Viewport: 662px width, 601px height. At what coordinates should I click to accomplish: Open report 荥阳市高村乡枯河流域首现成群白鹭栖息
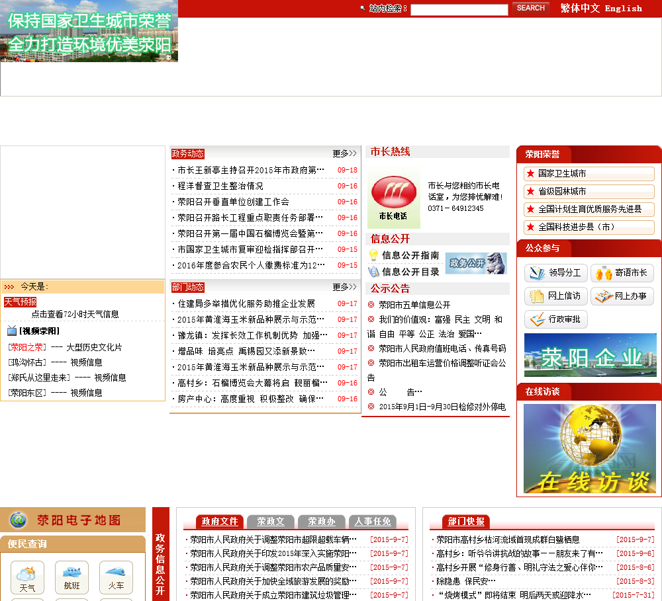508,540
